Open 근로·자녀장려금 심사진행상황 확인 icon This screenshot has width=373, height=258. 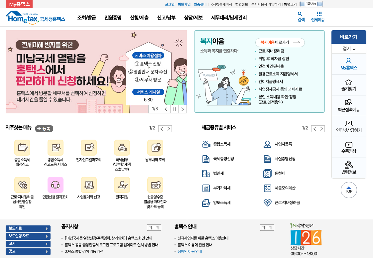click(x=22, y=185)
